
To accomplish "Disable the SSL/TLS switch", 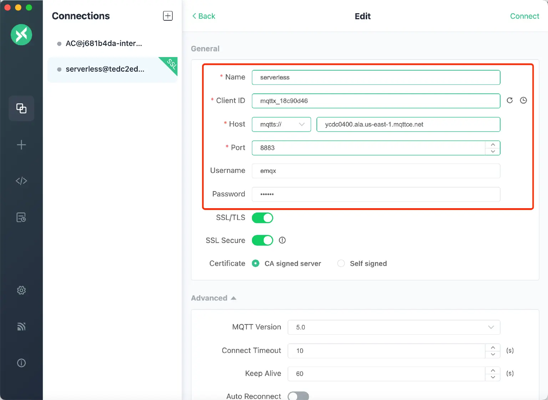I will pos(263,218).
